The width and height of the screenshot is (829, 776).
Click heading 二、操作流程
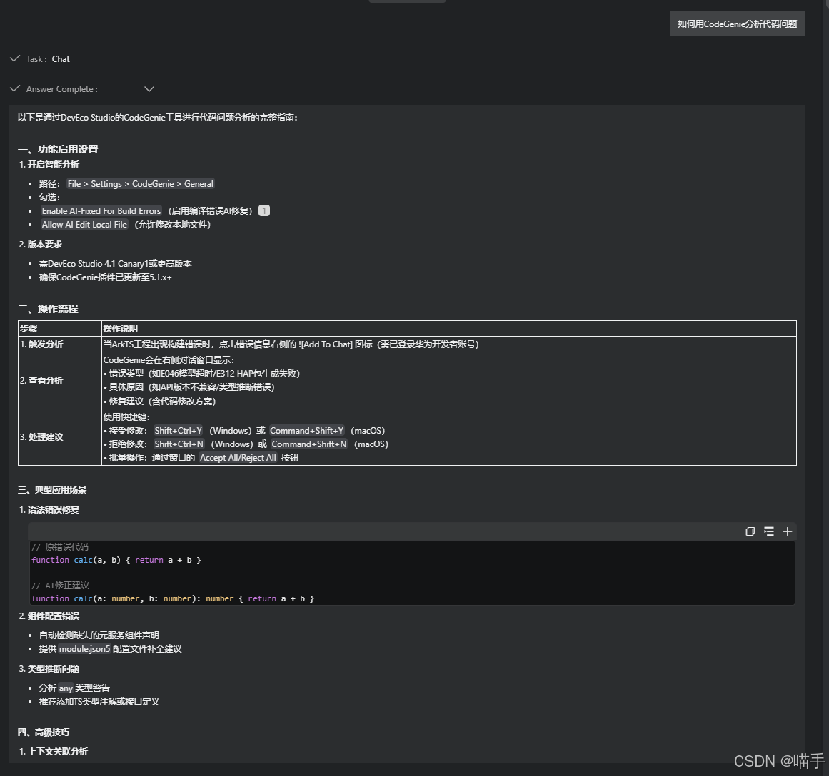(48, 309)
